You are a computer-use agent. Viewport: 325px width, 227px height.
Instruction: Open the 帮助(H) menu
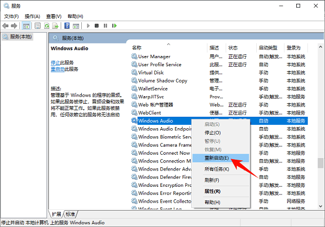pyautogui.click(x=75, y=16)
